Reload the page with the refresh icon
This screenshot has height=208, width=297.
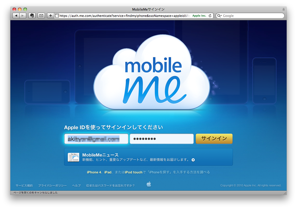point(210,16)
